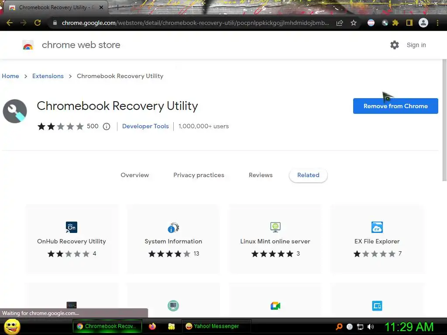447x335 pixels.
Task: Click the globe extension icon in toolbar
Action: click(x=385, y=23)
